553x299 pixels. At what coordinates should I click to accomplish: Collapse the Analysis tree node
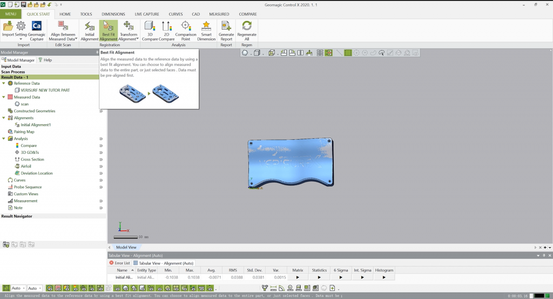tap(4, 139)
